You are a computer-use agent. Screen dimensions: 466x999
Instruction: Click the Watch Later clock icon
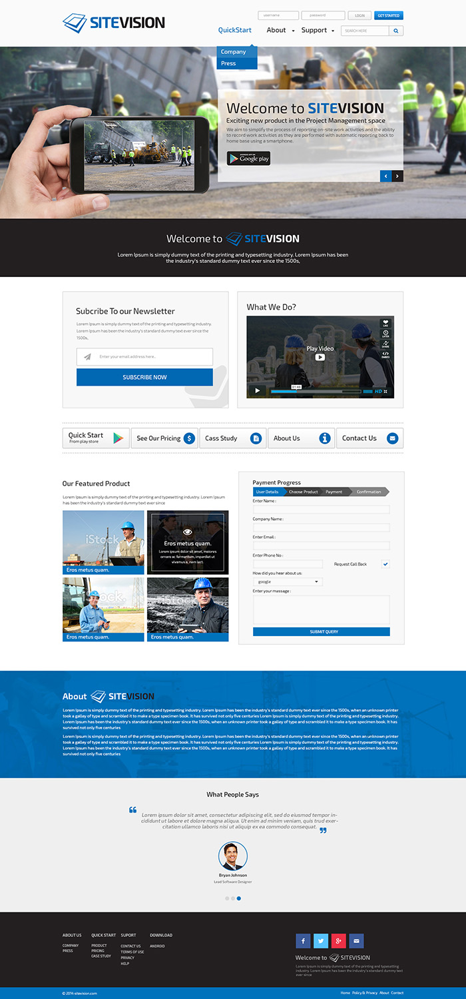point(385,334)
